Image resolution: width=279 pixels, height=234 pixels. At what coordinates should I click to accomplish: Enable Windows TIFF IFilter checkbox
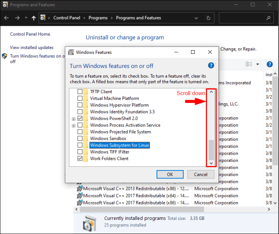80,152
